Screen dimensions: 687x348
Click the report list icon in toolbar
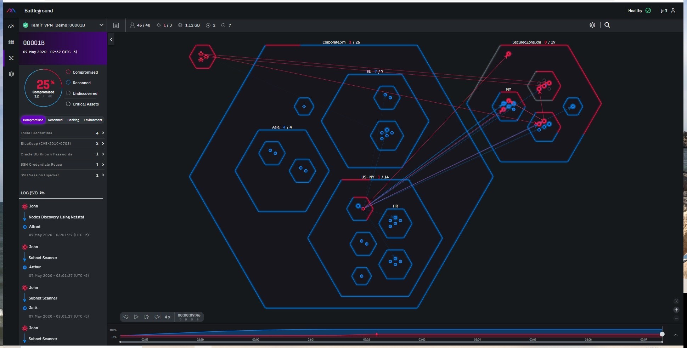point(116,25)
